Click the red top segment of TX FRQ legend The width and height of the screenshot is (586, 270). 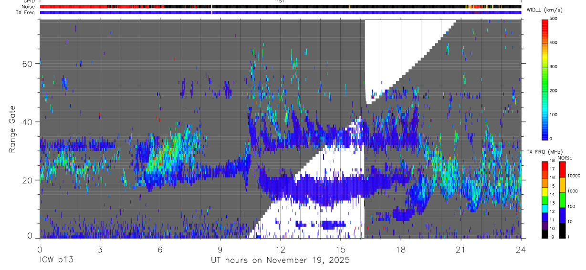pos(545,166)
